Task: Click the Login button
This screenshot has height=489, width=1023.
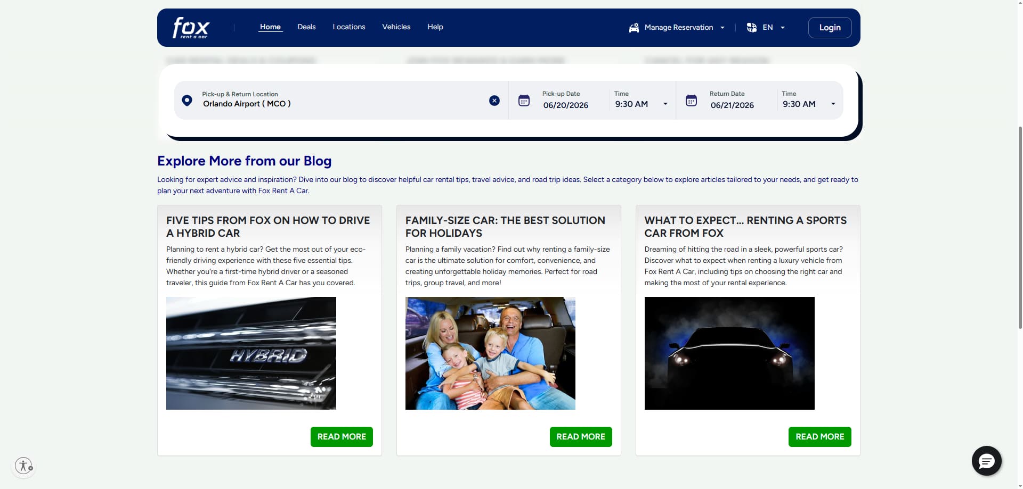Action: point(830,28)
